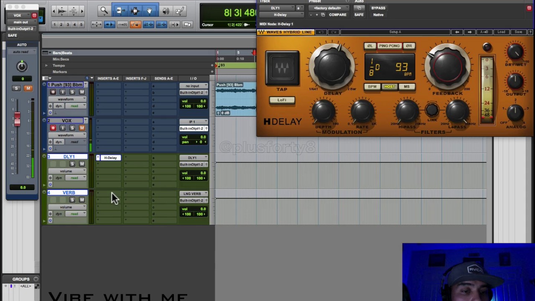
Task: Toggle plugin BYPASS button
Action: [378, 8]
